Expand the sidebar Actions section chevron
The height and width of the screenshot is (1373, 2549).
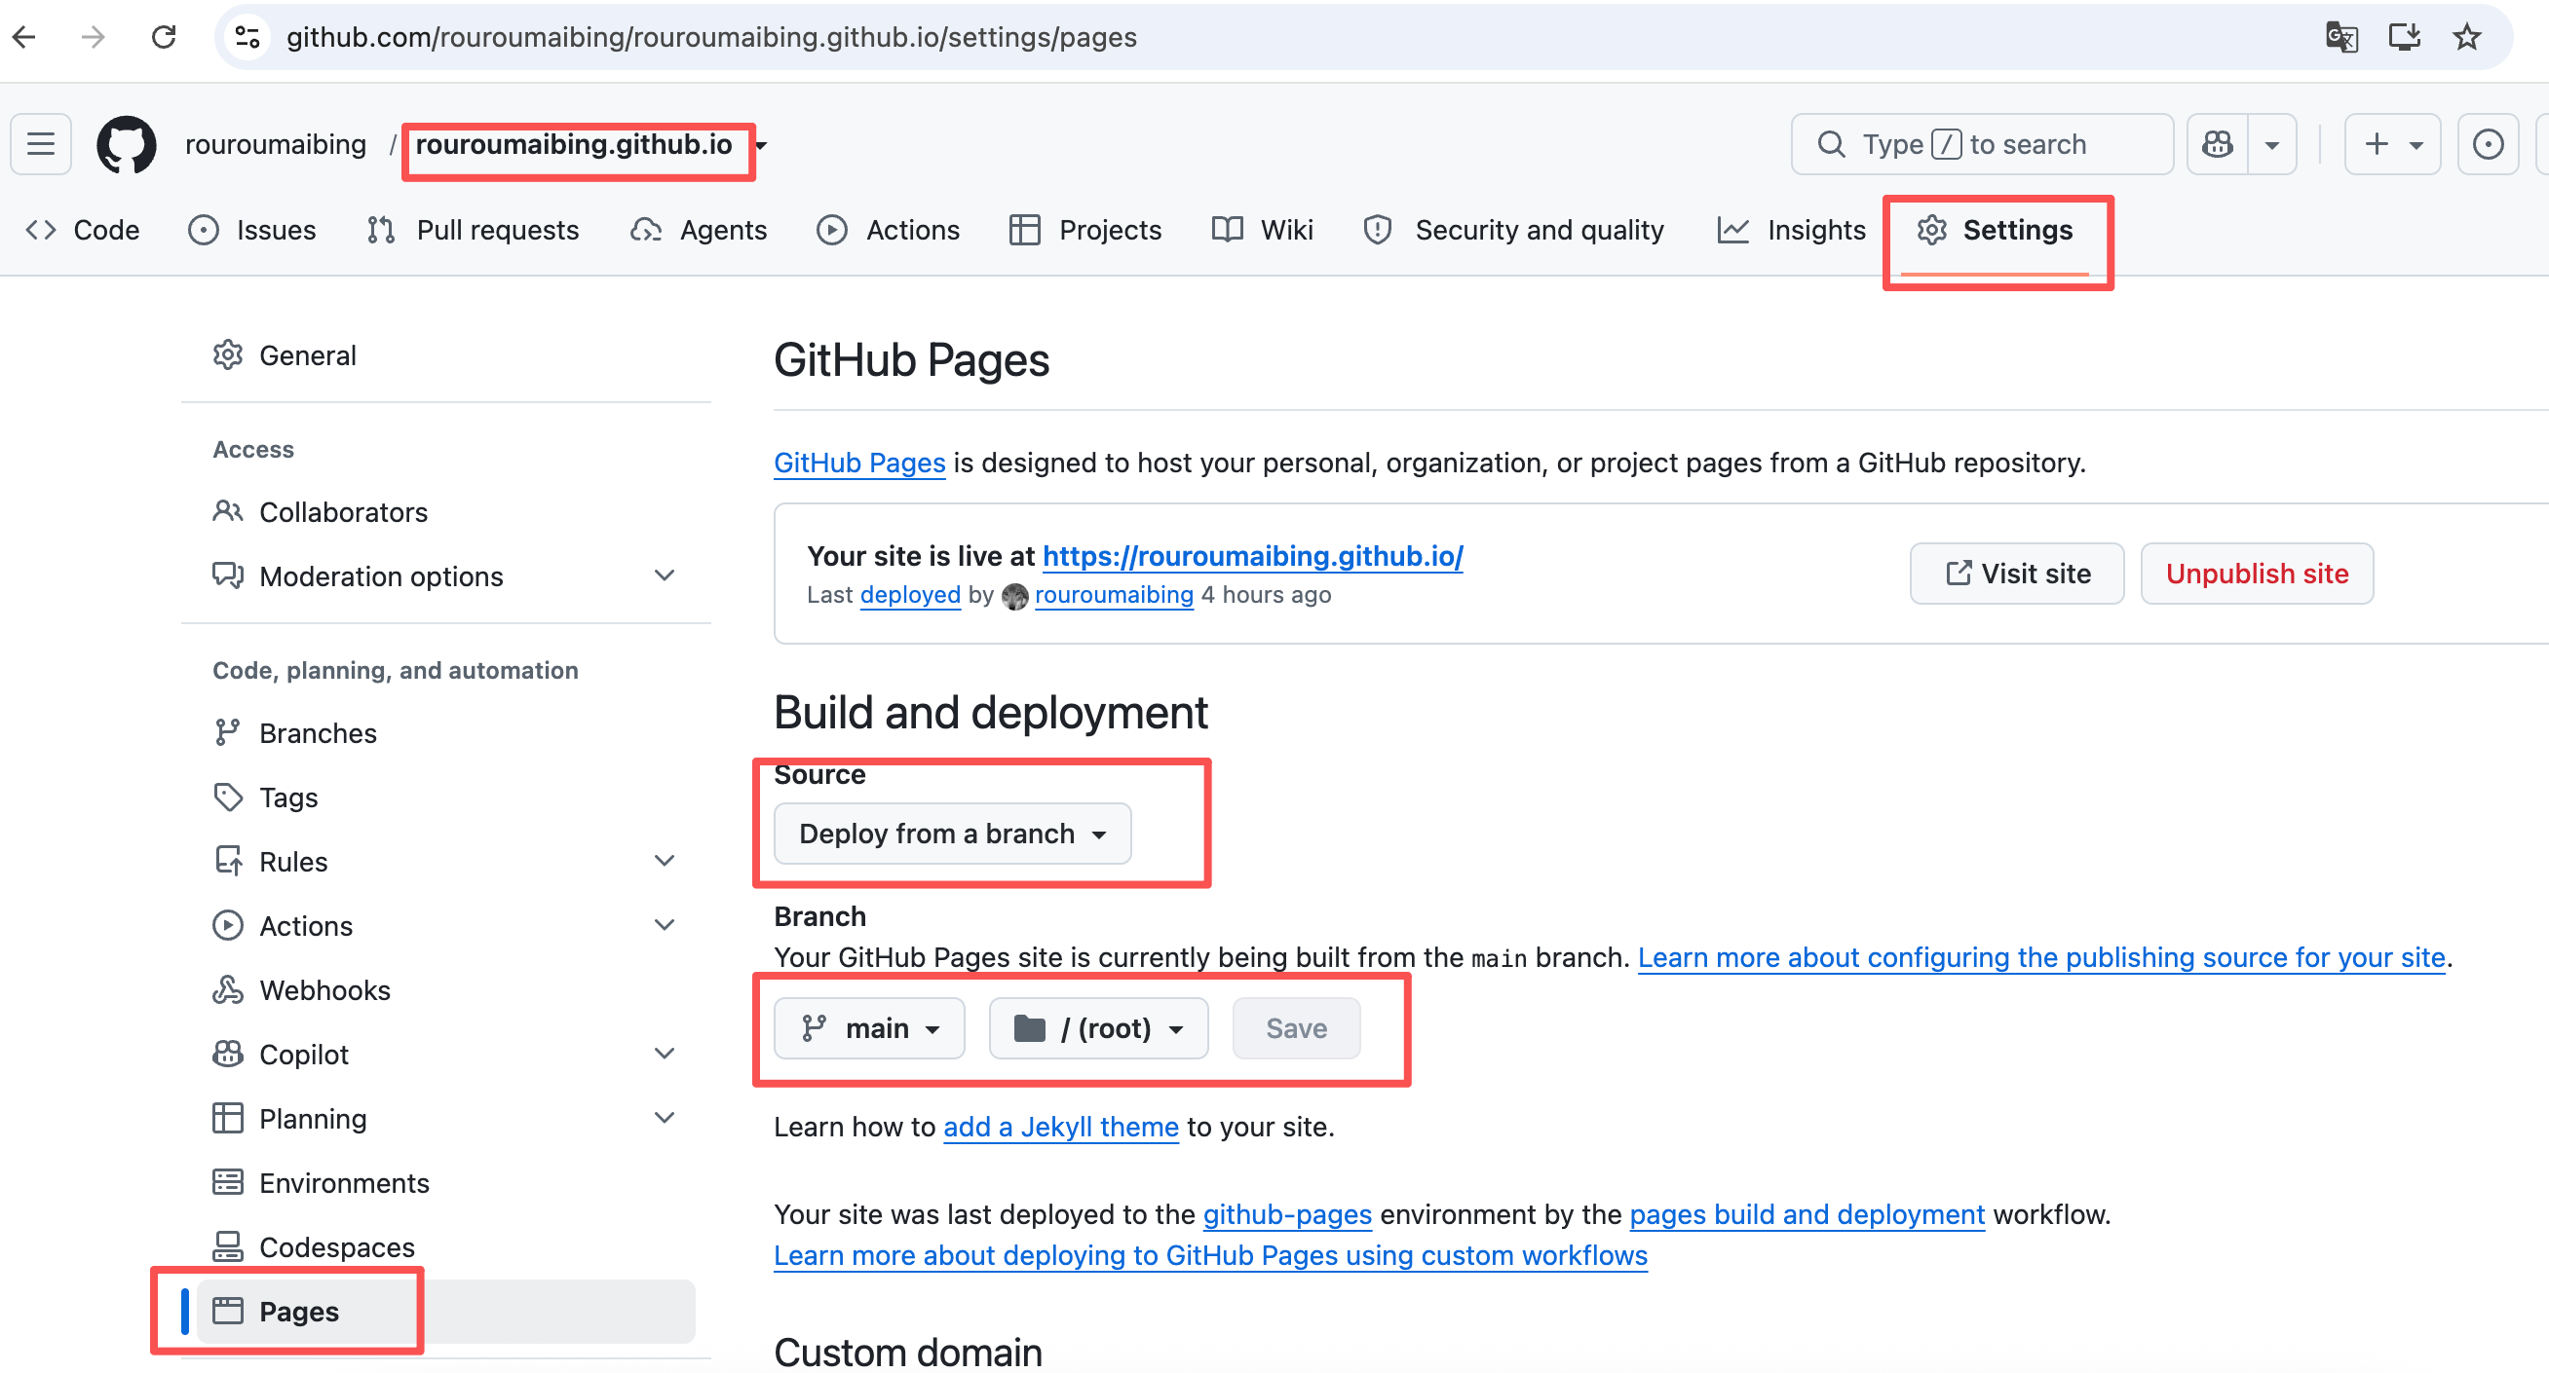(x=665, y=926)
